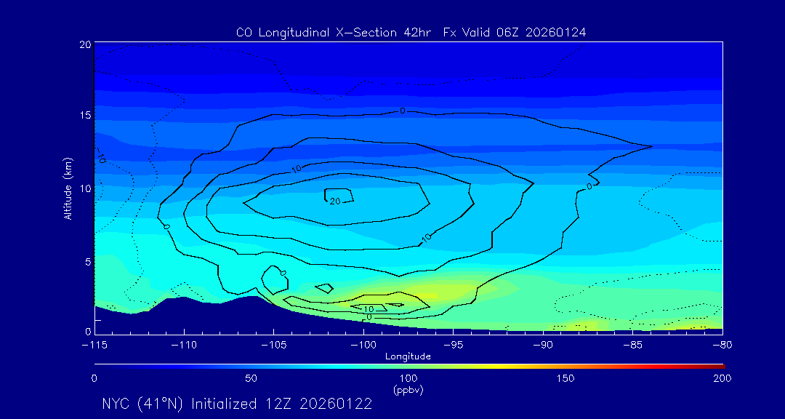Click the -100 longitude tick label

363,346
